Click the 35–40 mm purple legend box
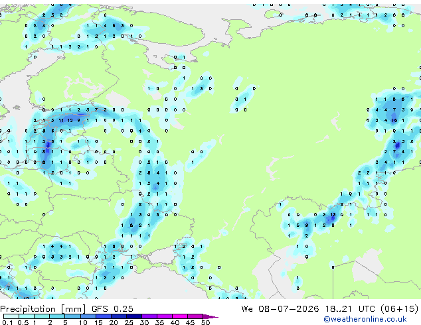421x325 pixels. [164, 316]
